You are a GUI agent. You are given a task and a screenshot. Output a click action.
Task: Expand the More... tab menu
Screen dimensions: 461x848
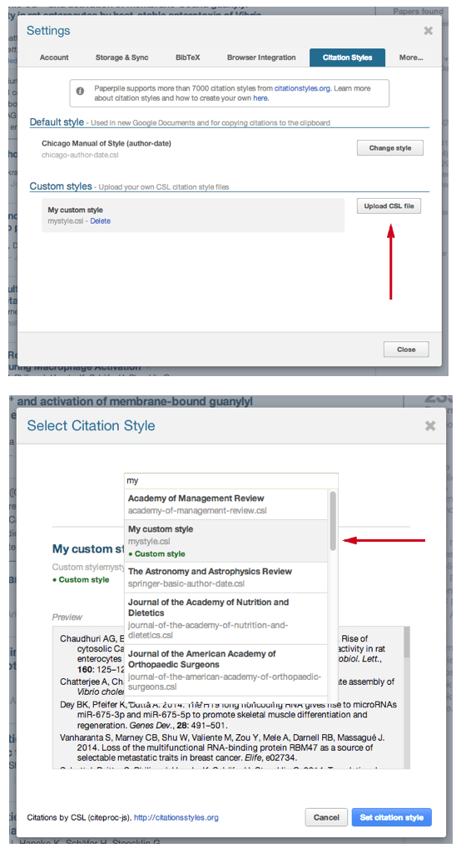click(x=411, y=57)
